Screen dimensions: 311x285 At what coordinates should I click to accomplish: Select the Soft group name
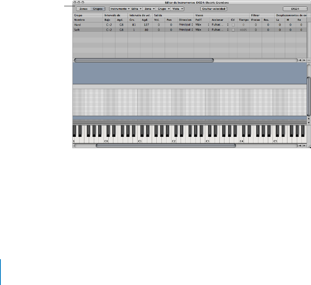tap(77, 30)
